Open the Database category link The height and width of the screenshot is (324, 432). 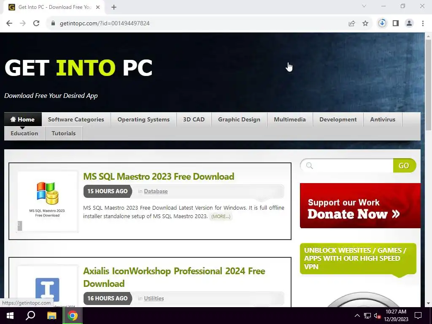[x=156, y=191]
